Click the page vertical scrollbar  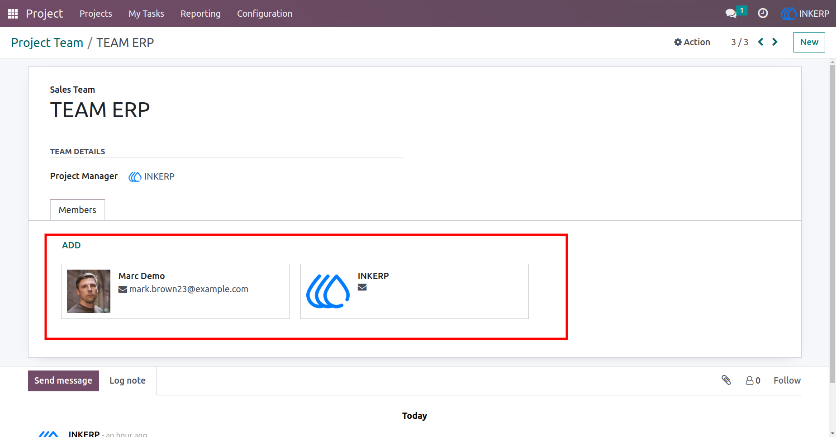(832, 224)
